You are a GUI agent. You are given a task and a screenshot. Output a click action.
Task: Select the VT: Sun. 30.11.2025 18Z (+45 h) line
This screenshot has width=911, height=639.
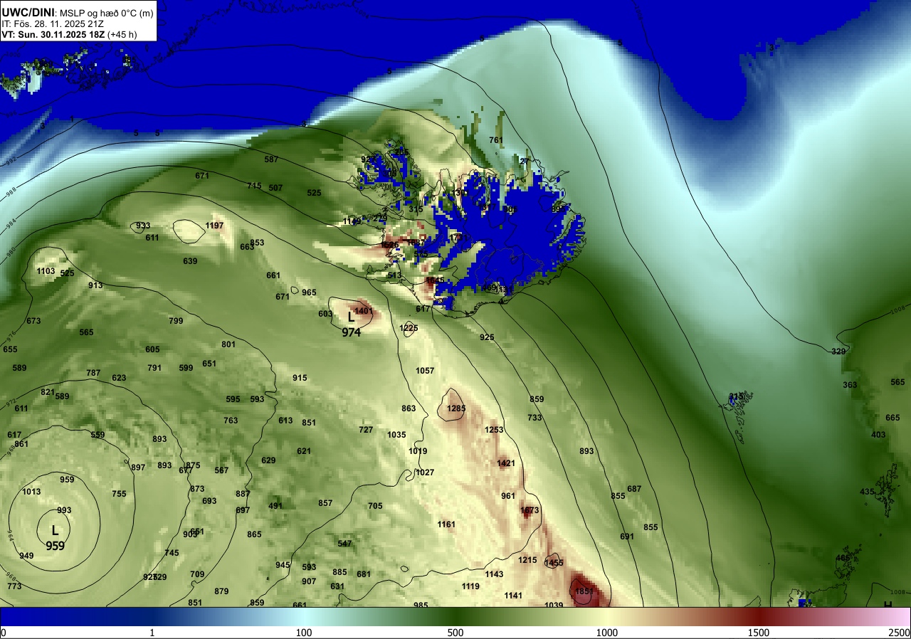pyautogui.click(x=69, y=34)
